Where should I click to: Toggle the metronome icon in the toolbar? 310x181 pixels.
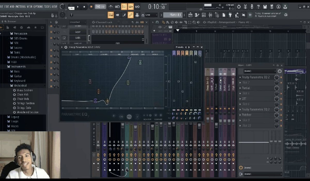coord(111,7)
